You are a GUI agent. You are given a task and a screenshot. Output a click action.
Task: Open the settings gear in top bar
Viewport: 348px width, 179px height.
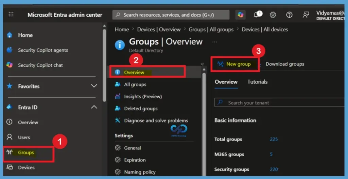coord(273,15)
